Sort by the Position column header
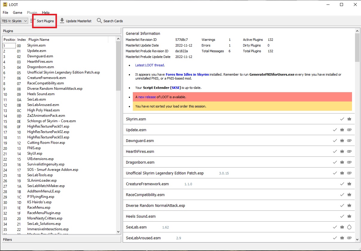 [9, 40]
